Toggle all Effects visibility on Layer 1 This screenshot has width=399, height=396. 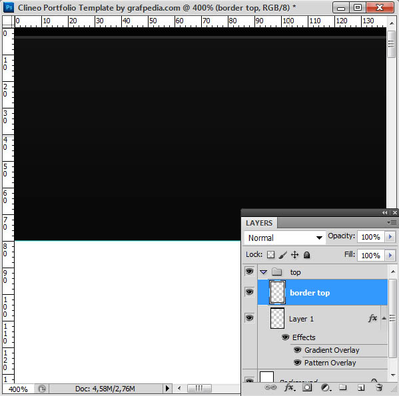[x=286, y=337]
